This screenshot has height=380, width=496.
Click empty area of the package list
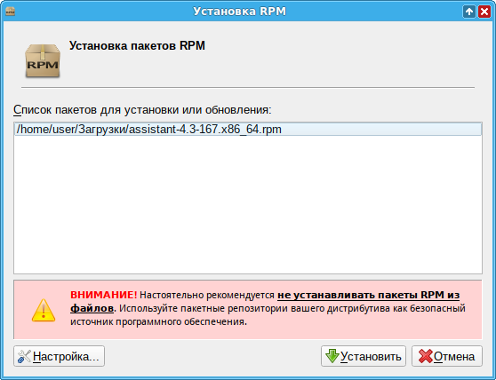tap(248, 205)
